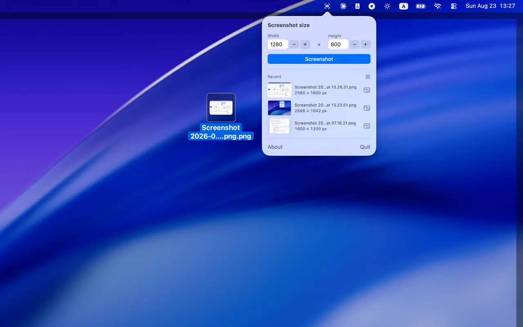This screenshot has height=327, width=523.
Task: Increase the height with plus button
Action: click(365, 44)
